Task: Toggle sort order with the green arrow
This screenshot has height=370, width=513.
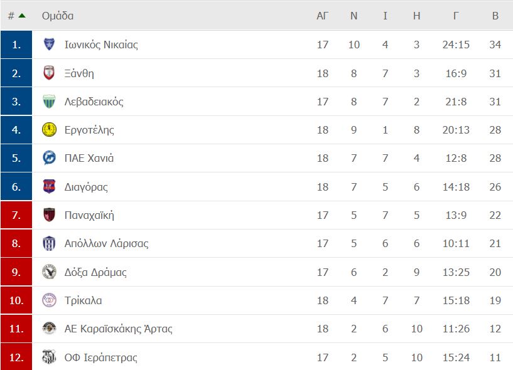Action: [x=22, y=15]
